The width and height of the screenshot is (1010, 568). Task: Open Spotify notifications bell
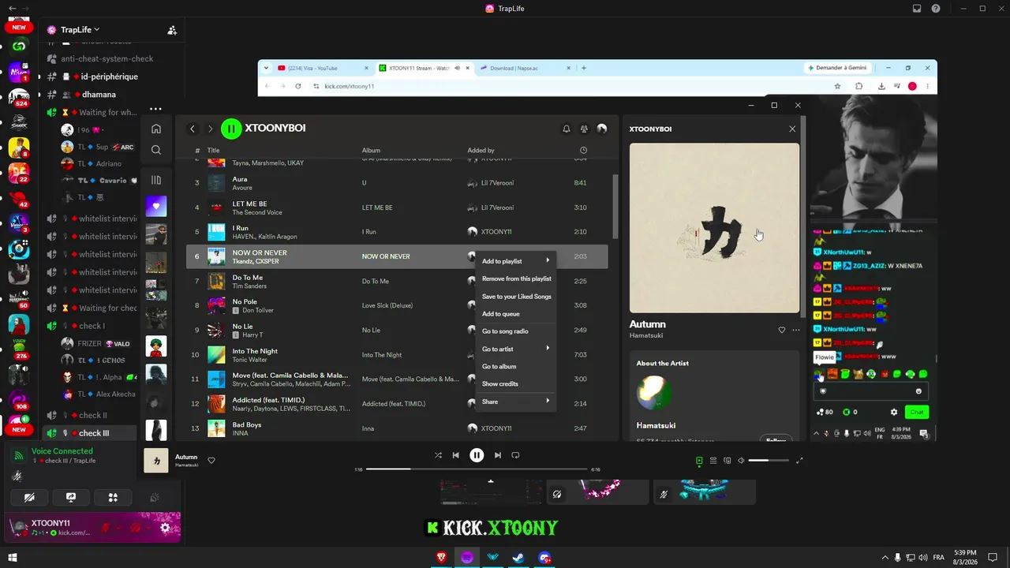(566, 129)
